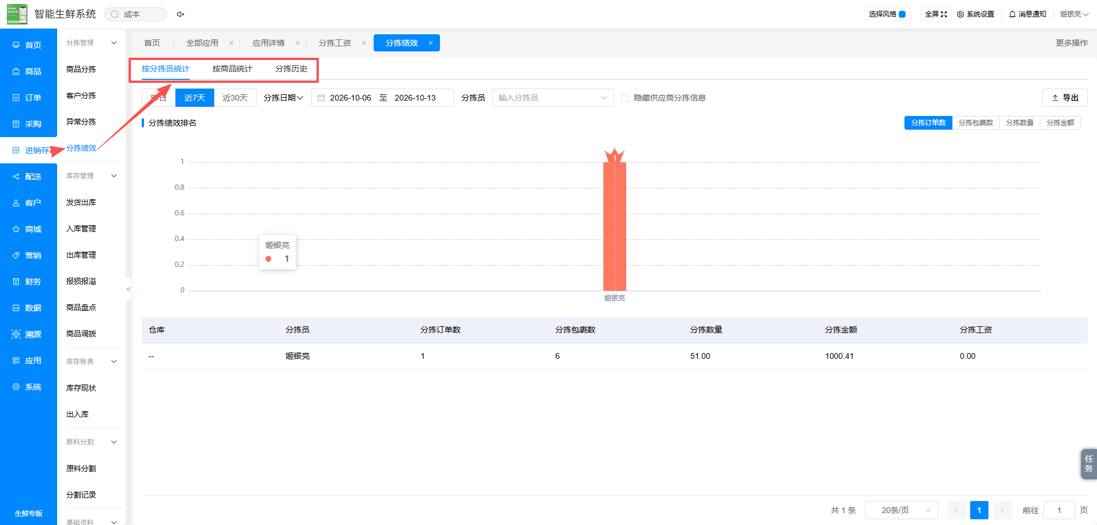Collapse the sidebar with double-arrow handle
This screenshot has width=1097, height=525.
[129, 289]
